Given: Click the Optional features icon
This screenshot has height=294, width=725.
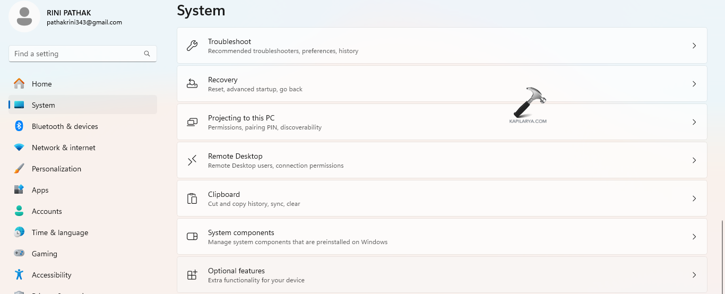Looking at the screenshot, I should (x=192, y=275).
